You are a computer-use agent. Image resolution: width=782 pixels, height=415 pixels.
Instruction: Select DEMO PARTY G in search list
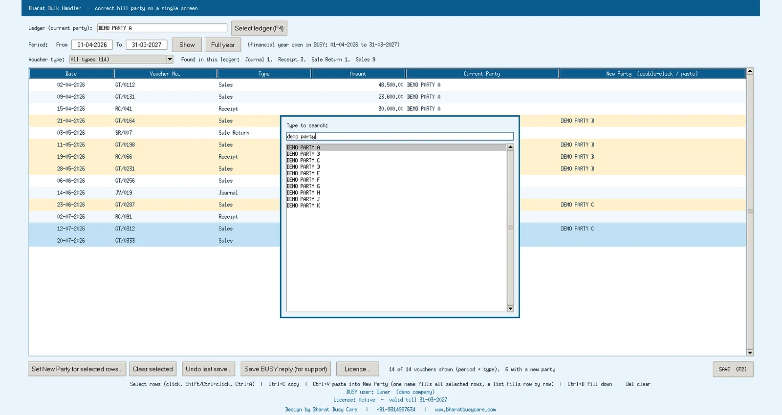[x=396, y=186]
